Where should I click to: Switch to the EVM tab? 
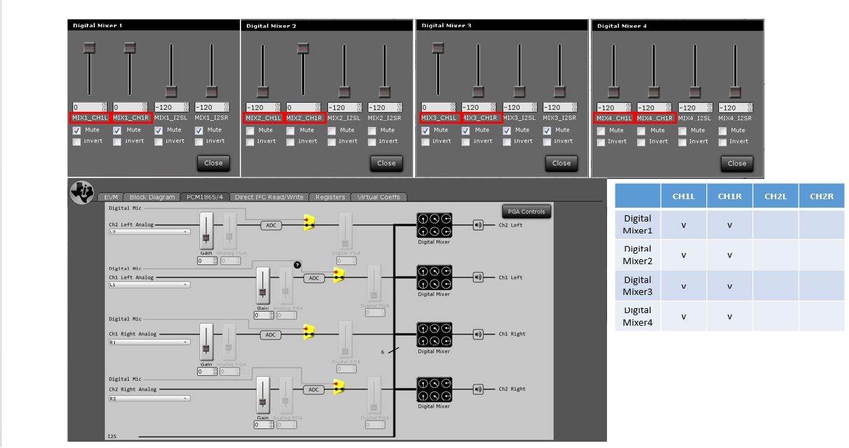click(x=110, y=197)
